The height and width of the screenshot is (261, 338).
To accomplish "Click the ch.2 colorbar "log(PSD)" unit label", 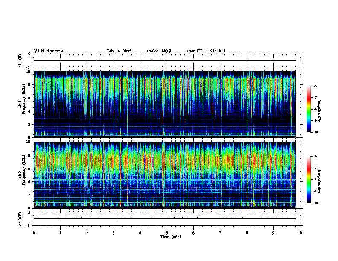I will tap(320, 182).
